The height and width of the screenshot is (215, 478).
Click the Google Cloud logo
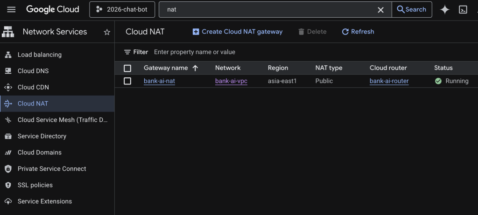click(53, 9)
